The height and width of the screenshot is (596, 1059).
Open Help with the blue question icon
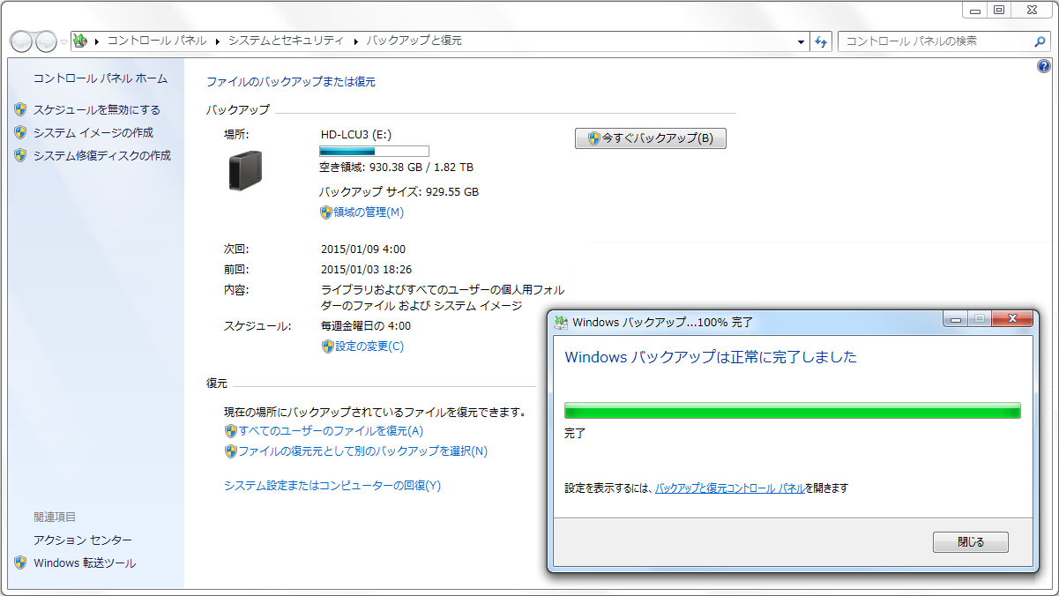pyautogui.click(x=1044, y=66)
